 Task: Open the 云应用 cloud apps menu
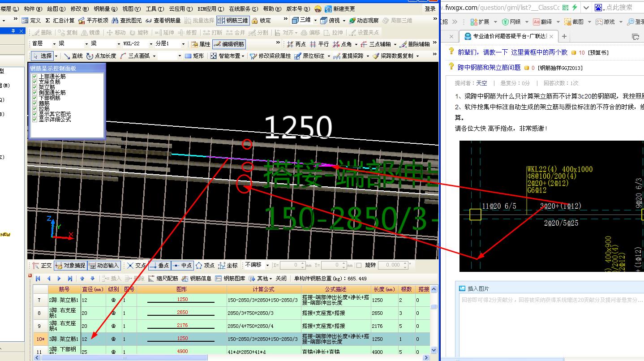tap(181, 9)
